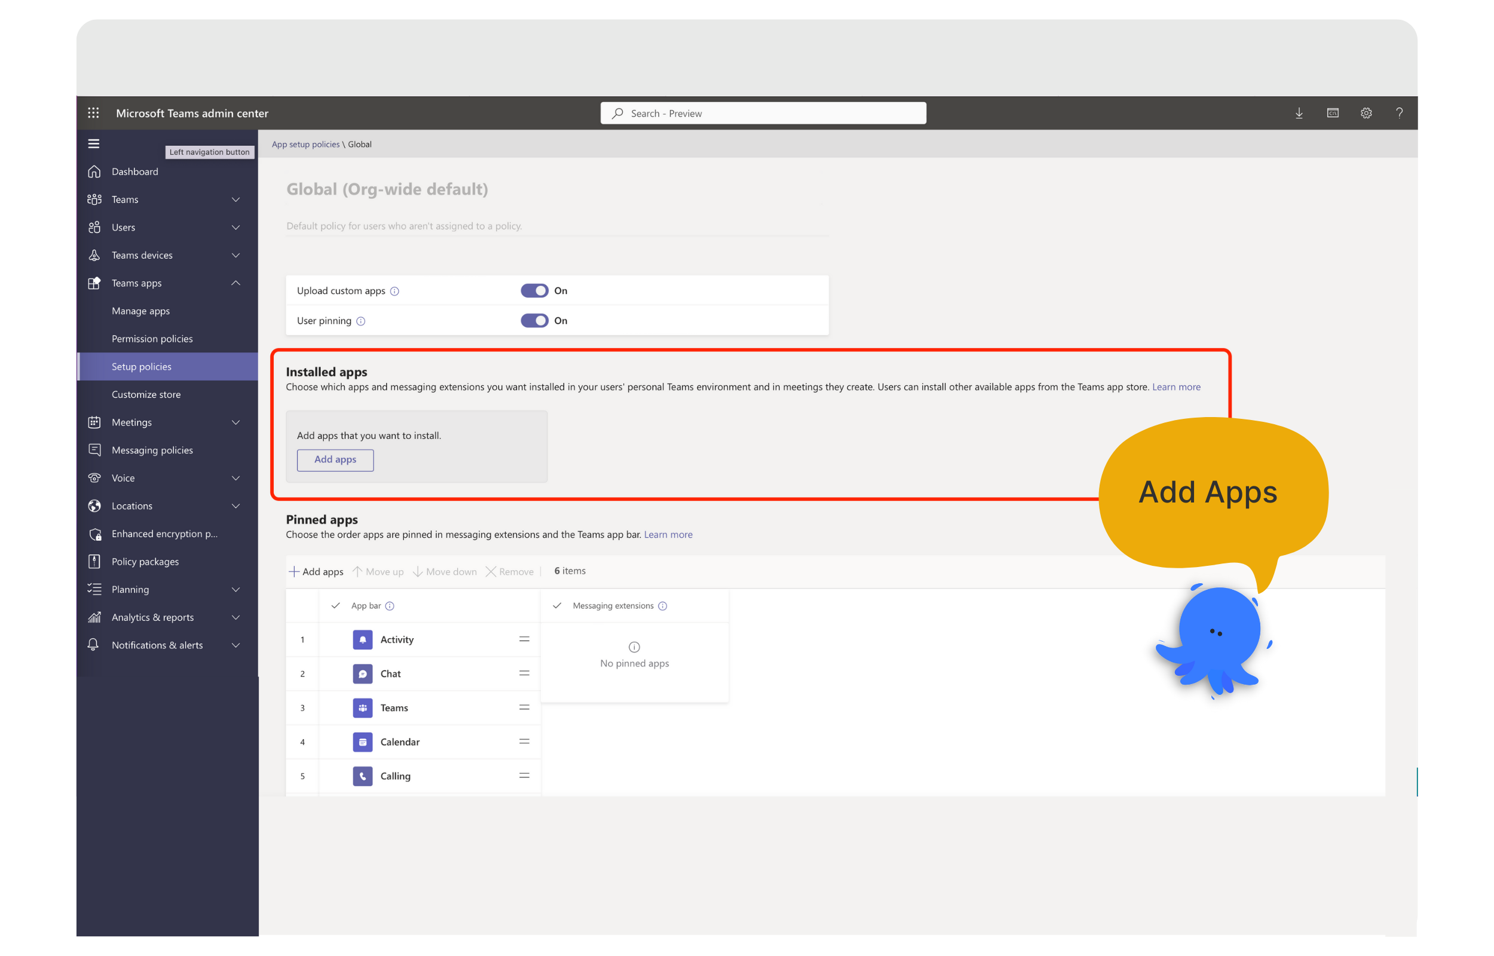Viewport: 1494px width, 956px height.
Task: Expand the Planning chevron
Action: click(236, 589)
